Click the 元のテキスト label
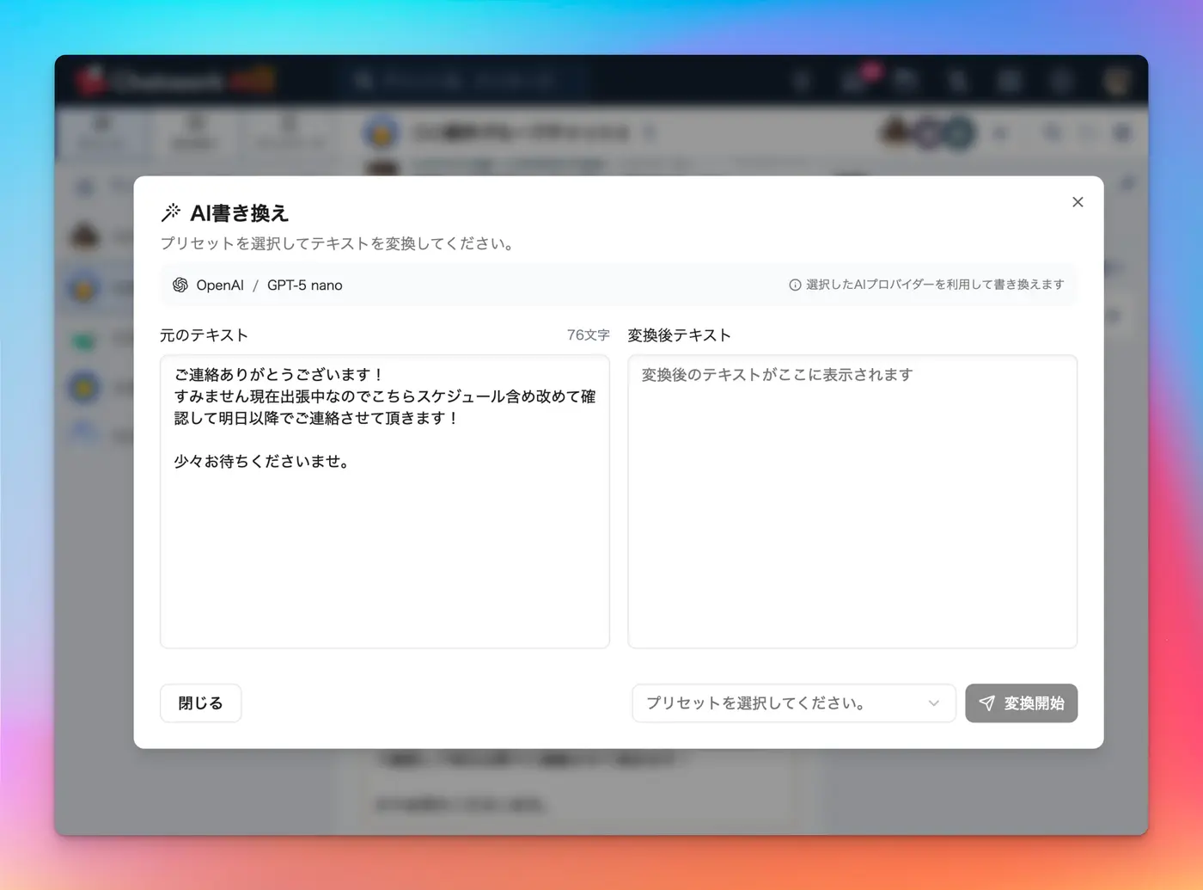Viewport: 1203px width, 890px height. click(204, 335)
